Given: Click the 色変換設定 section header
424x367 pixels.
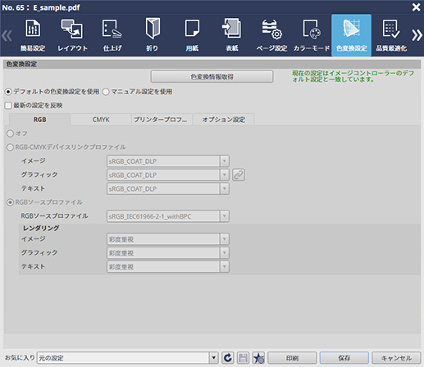Looking at the screenshot, I should pyautogui.click(x=212, y=64).
